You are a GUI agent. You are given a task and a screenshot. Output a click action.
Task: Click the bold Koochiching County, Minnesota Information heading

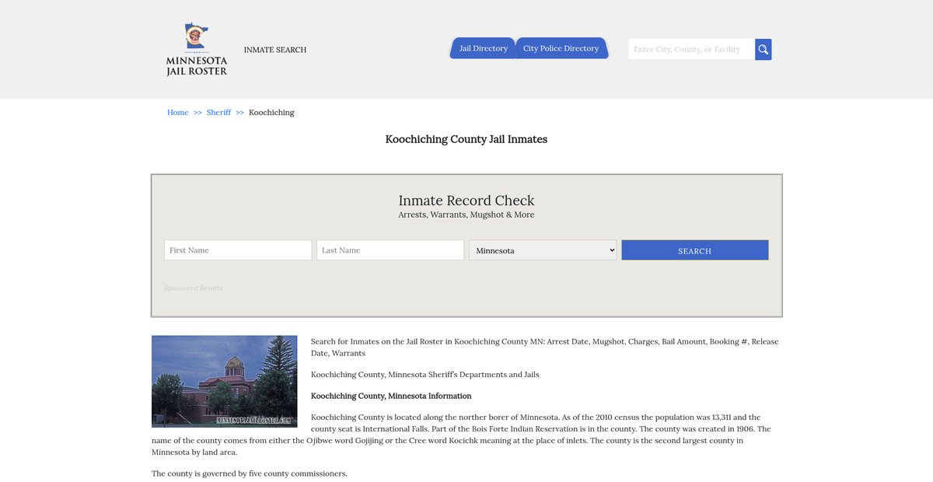click(391, 396)
